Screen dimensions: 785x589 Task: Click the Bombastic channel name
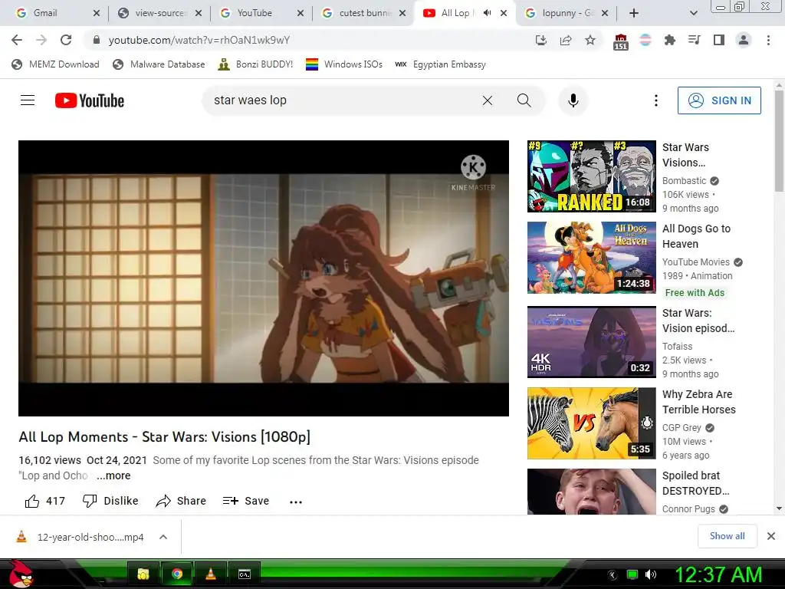[x=684, y=181]
